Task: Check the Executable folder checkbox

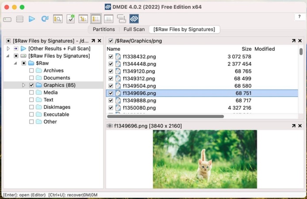Action: tap(31, 114)
